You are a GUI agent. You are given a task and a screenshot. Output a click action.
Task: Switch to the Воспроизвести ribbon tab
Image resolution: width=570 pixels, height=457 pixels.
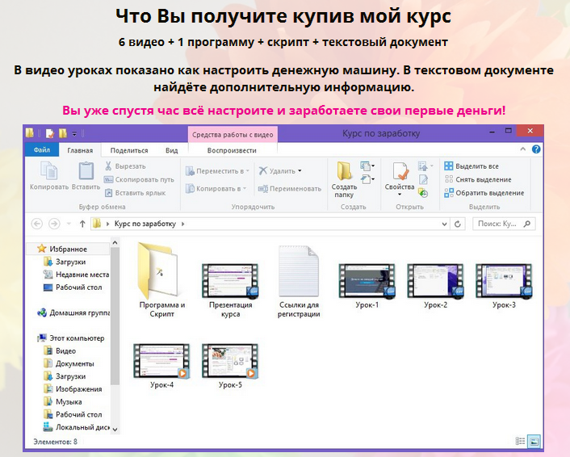232,150
